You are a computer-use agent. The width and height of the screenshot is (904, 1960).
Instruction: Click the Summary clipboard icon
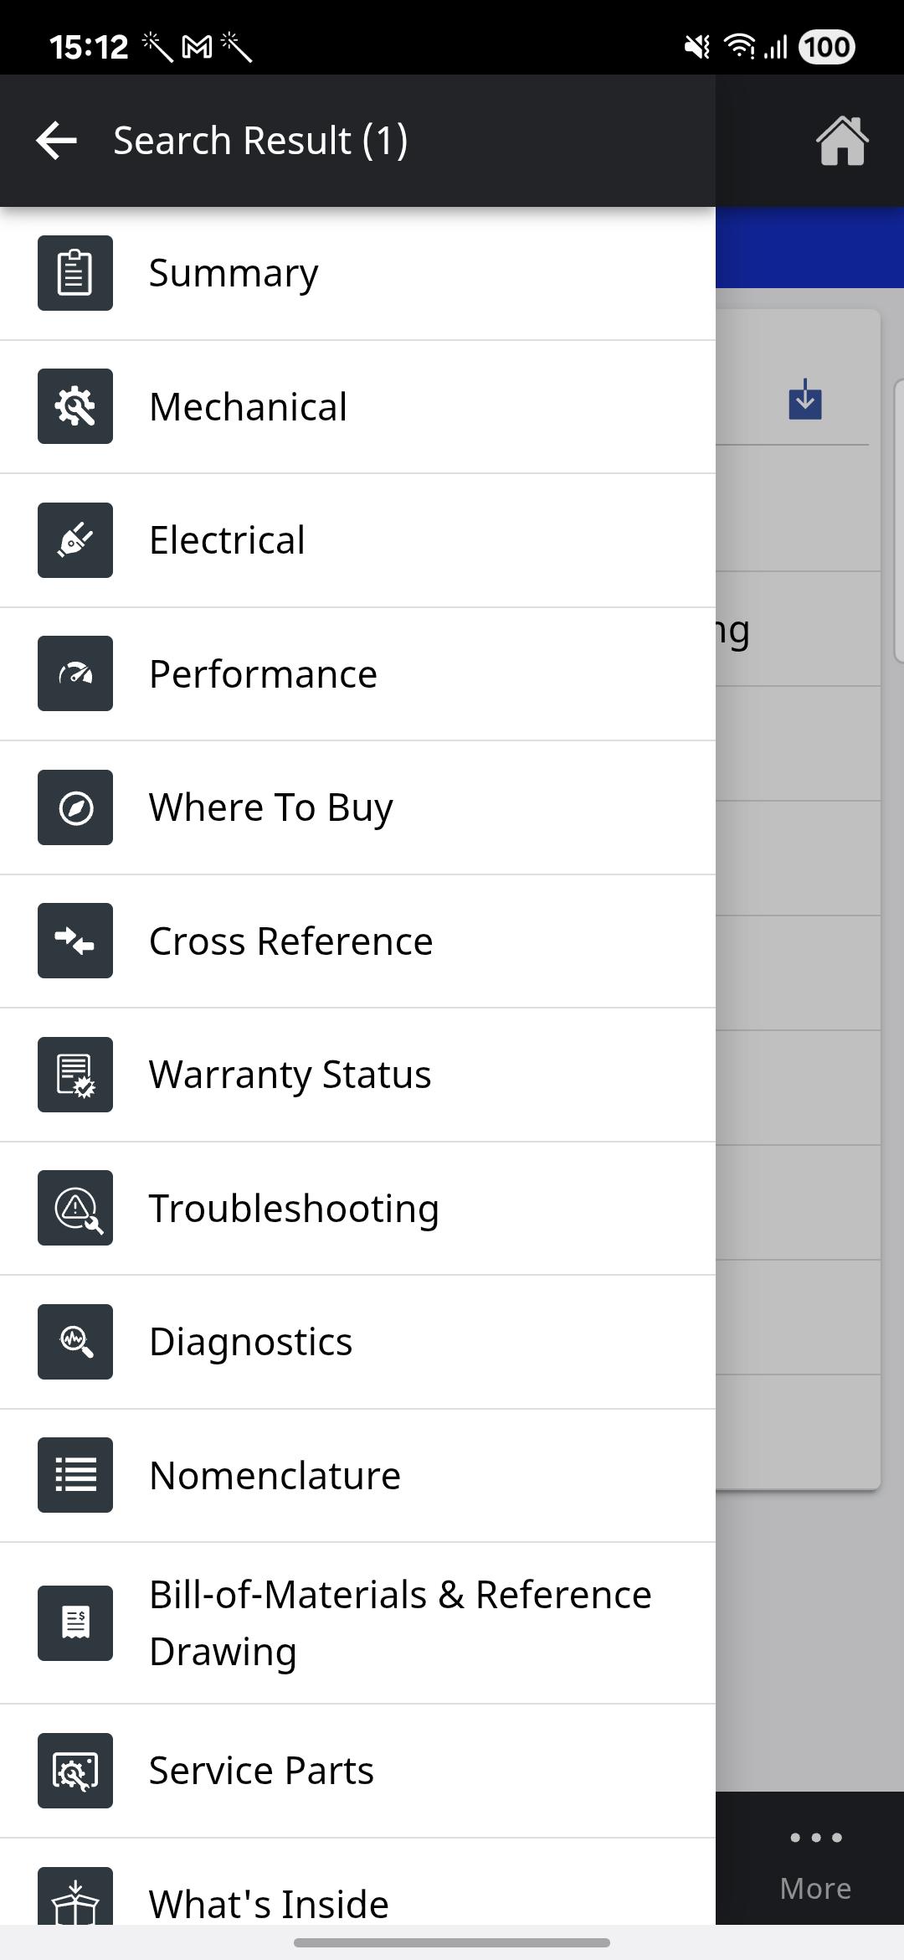pos(75,273)
